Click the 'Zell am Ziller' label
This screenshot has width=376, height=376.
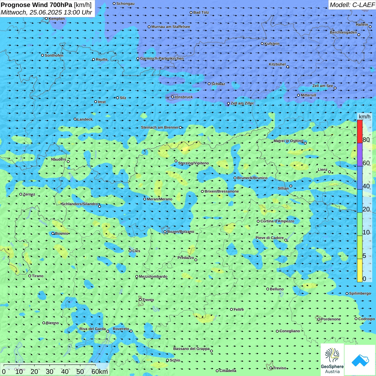click(242, 103)
